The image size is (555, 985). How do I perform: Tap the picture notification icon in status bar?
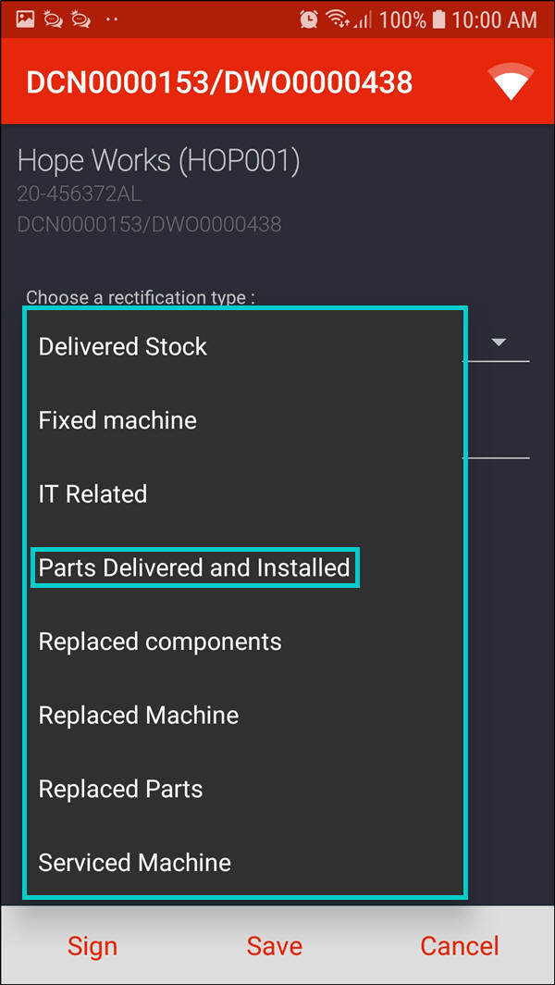tap(25, 19)
